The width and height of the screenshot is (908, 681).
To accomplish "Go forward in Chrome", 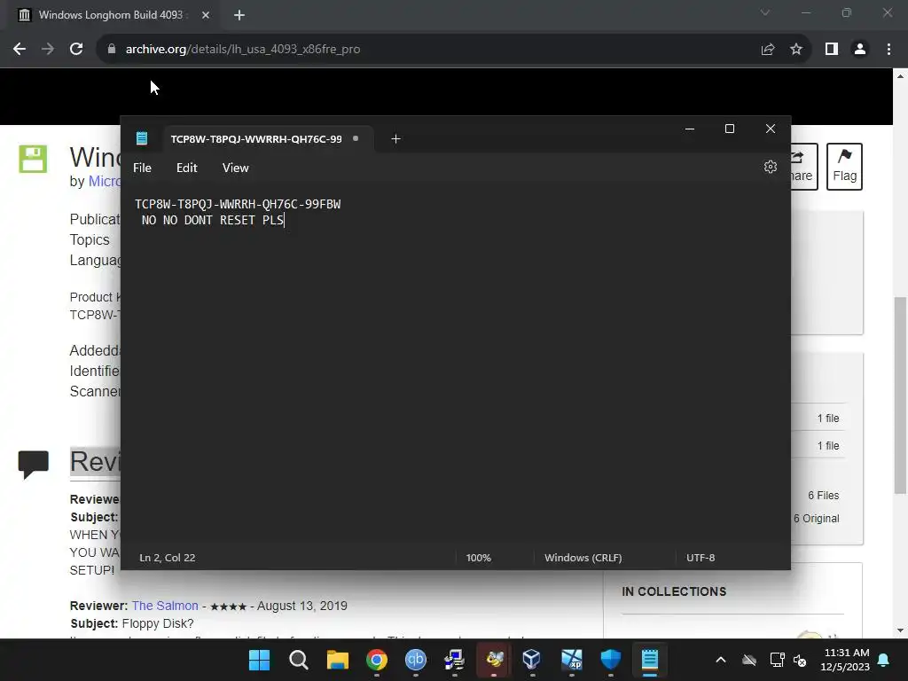I will tap(48, 50).
